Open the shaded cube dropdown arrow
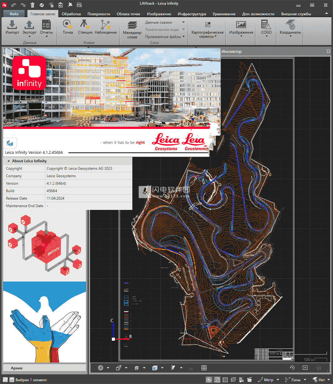The height and width of the screenshot is (384, 333). [162, 368]
